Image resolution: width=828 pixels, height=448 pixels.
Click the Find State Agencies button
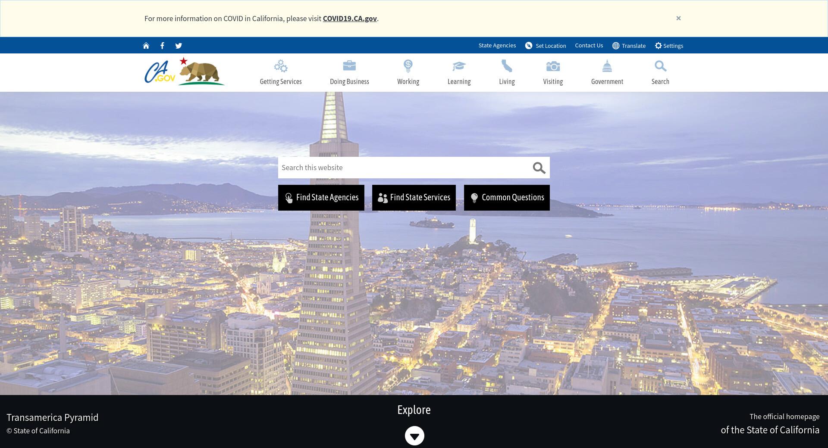point(321,198)
